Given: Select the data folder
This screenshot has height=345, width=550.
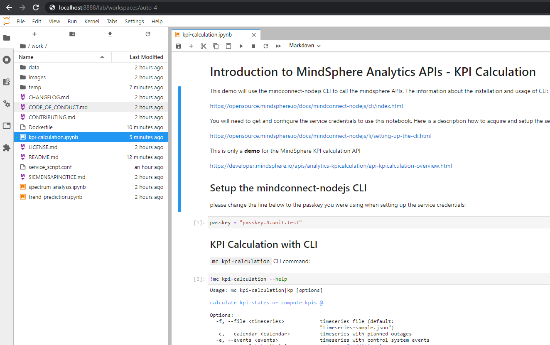Looking at the screenshot, I should point(91,67).
